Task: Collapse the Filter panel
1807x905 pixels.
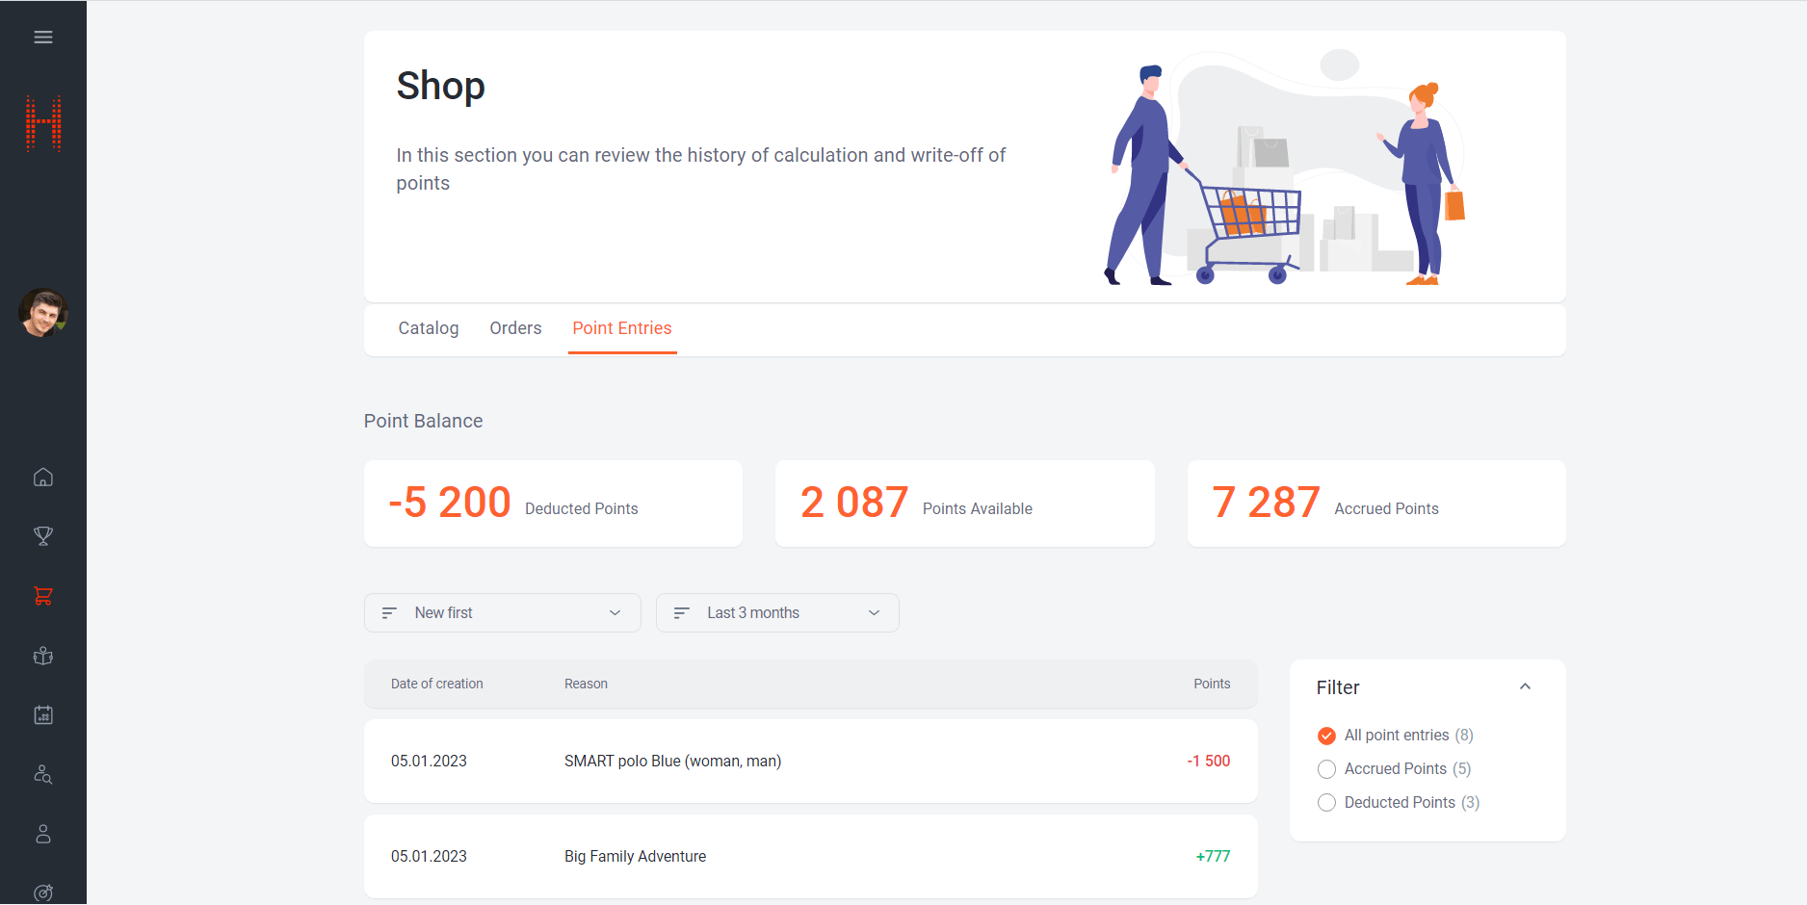Action: point(1525,687)
